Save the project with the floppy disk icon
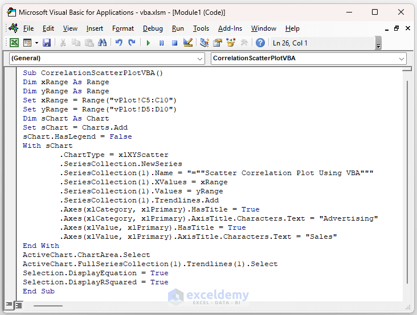 [x=47, y=43]
